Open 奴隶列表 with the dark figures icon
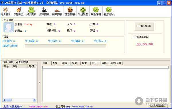 44,11
